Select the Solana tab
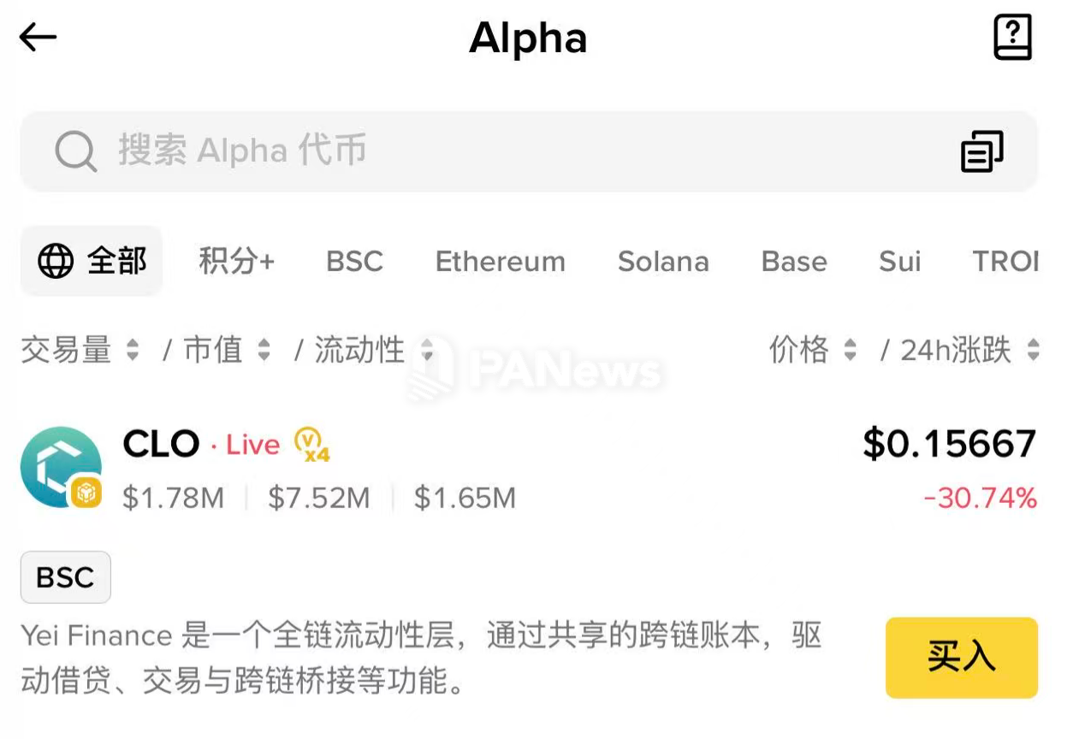 click(663, 261)
